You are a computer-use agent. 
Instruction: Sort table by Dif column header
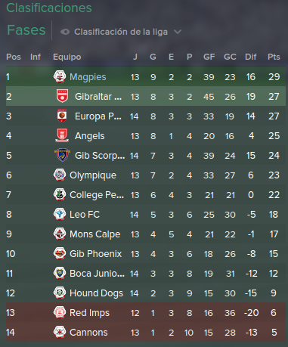[251, 57]
